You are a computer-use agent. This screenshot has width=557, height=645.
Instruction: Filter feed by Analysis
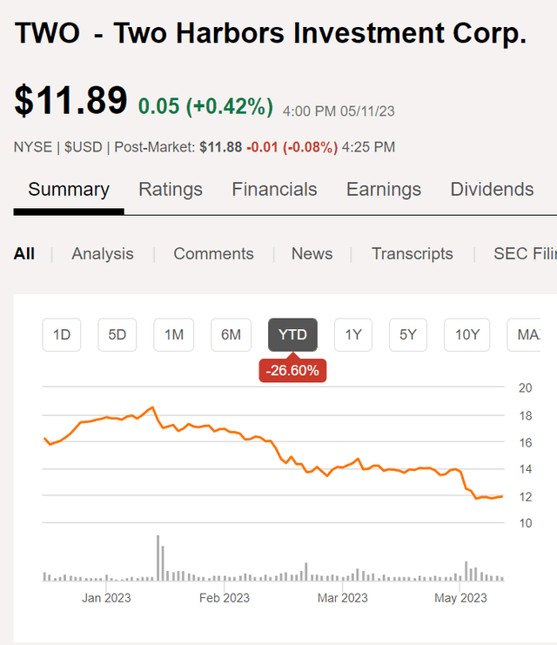point(103,254)
